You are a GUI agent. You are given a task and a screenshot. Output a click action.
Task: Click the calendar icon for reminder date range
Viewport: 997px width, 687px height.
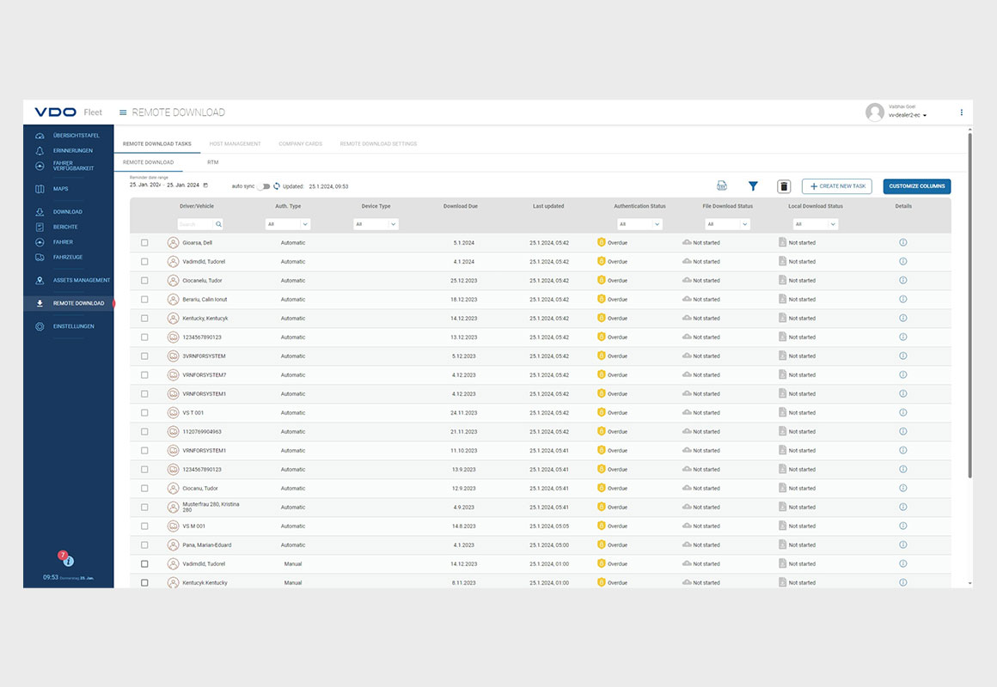[205, 185]
